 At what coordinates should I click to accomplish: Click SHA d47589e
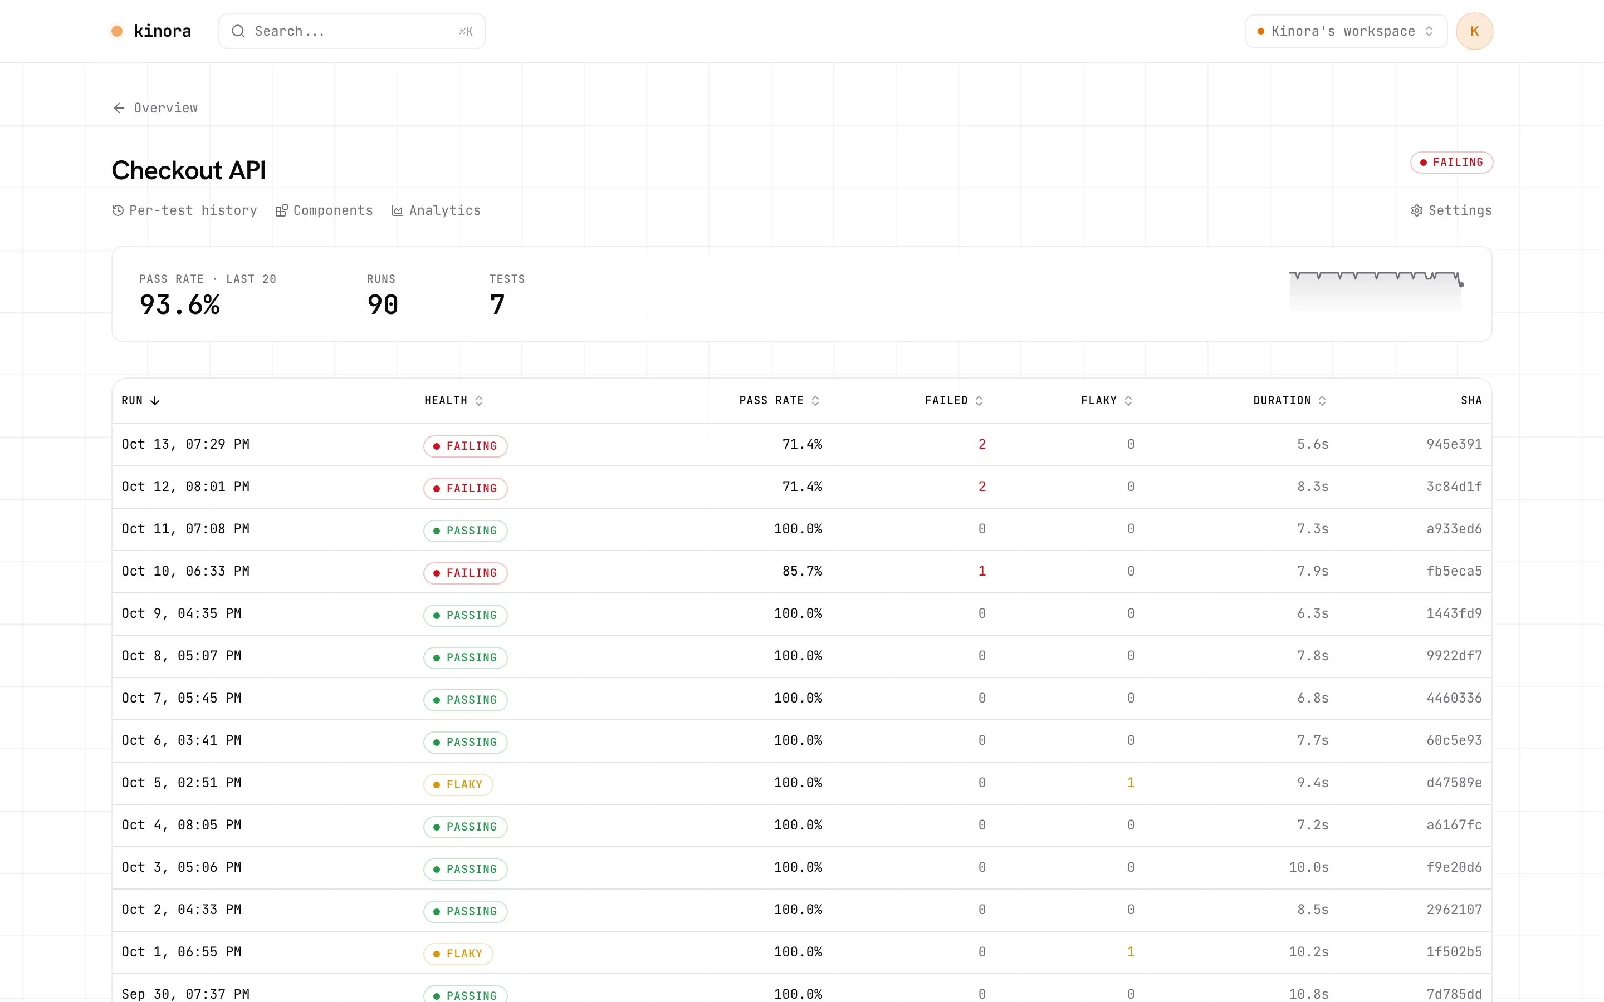[x=1454, y=783]
